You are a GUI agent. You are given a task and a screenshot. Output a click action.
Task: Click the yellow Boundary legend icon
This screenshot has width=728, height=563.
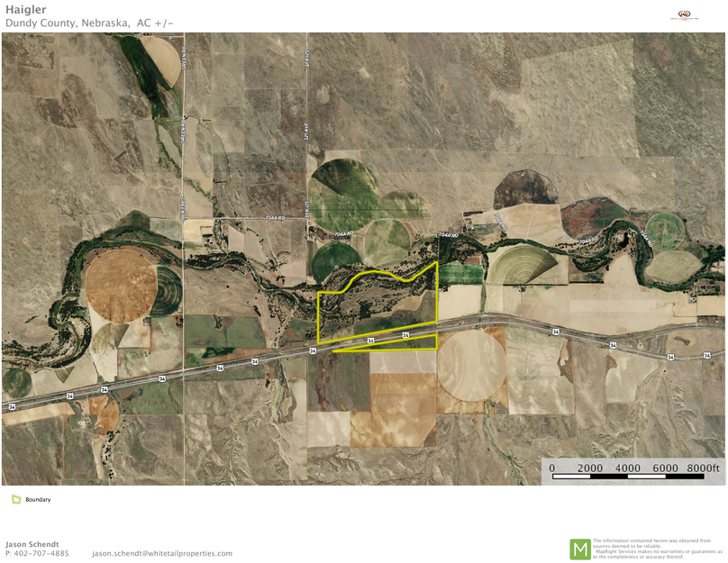(16, 499)
